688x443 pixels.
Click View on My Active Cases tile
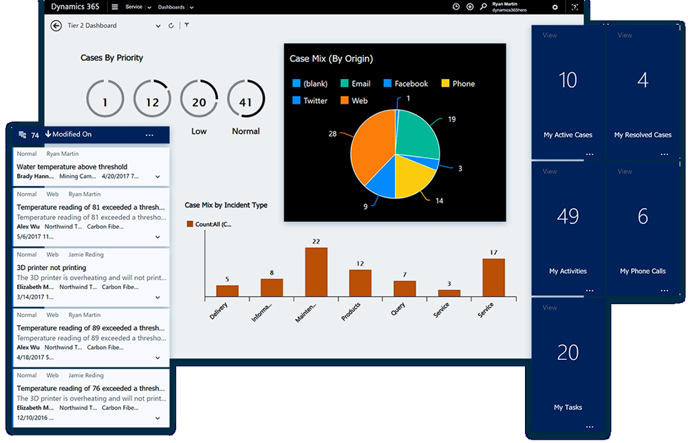point(550,35)
